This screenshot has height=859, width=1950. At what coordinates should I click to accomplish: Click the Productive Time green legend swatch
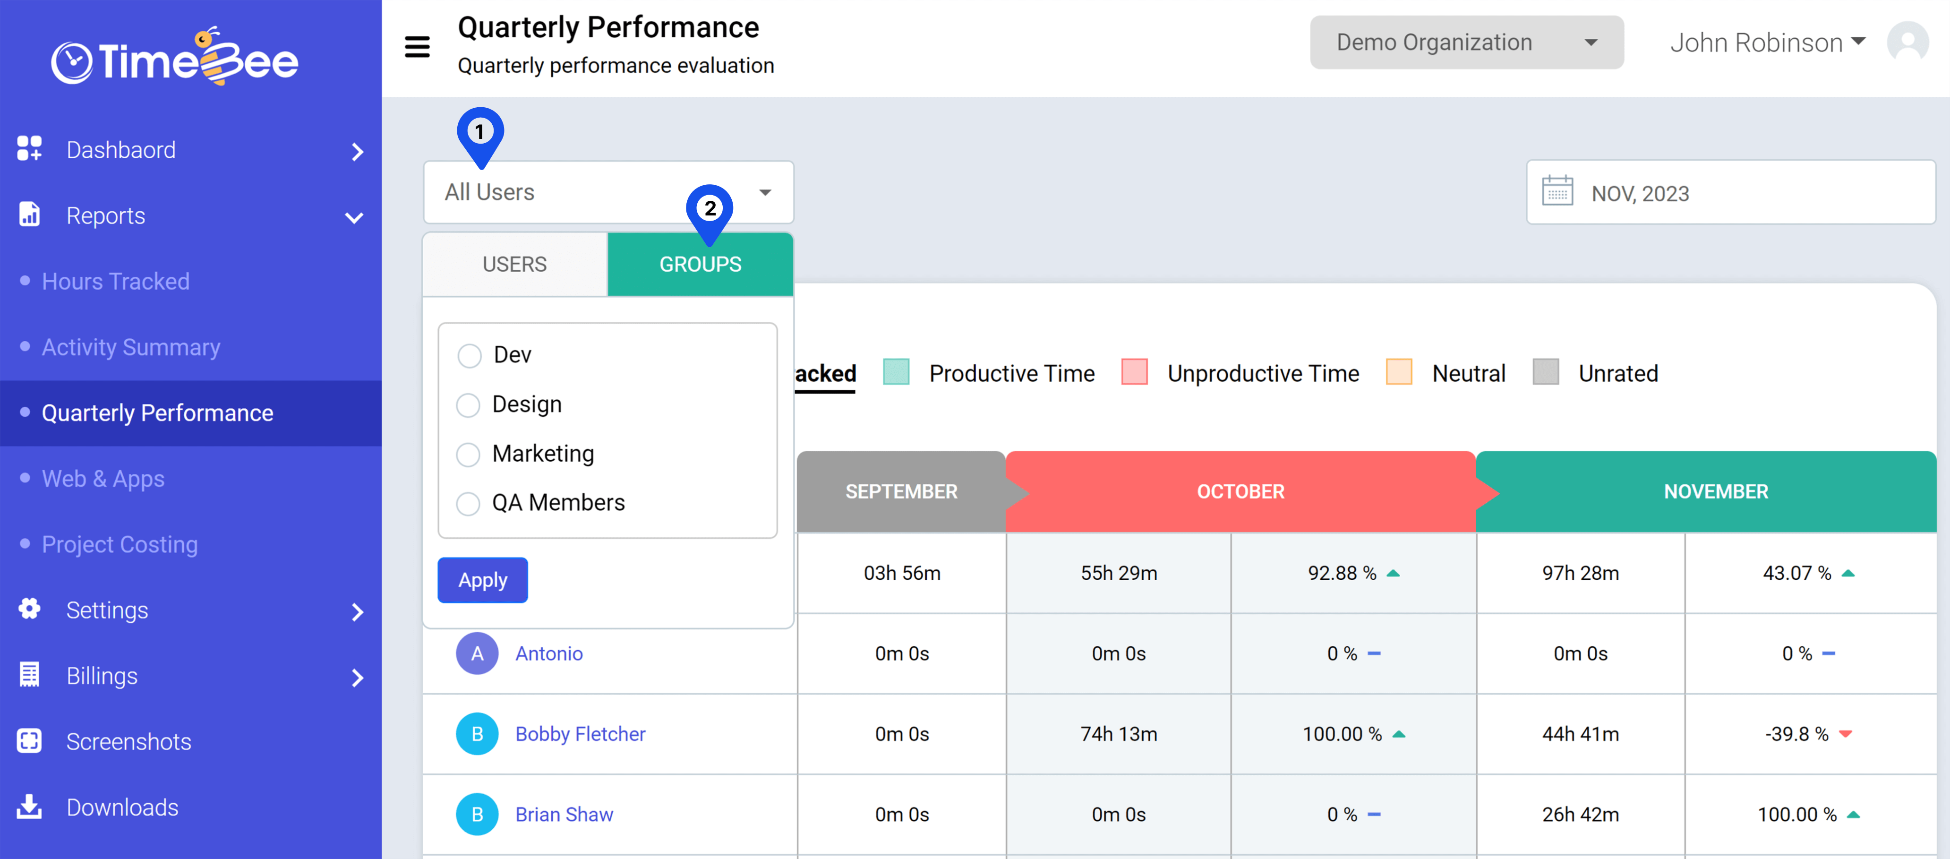[896, 372]
